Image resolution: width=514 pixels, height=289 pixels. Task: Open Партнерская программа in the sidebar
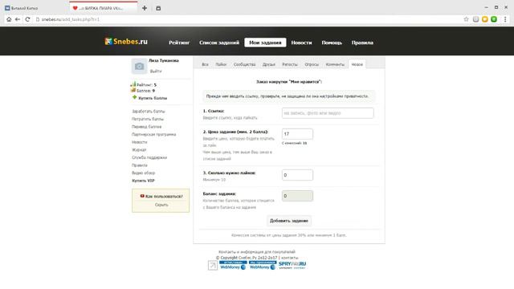click(153, 134)
